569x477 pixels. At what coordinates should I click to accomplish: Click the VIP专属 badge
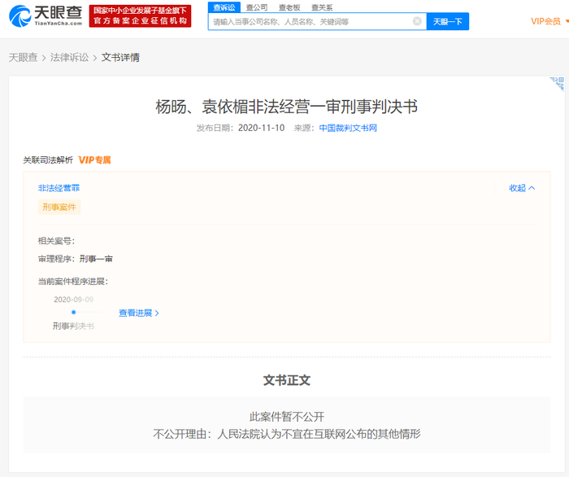point(94,160)
